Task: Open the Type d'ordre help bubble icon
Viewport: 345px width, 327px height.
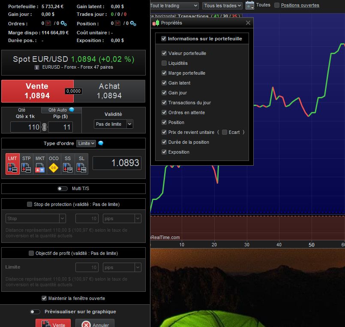Action: pyautogui.click(x=101, y=143)
